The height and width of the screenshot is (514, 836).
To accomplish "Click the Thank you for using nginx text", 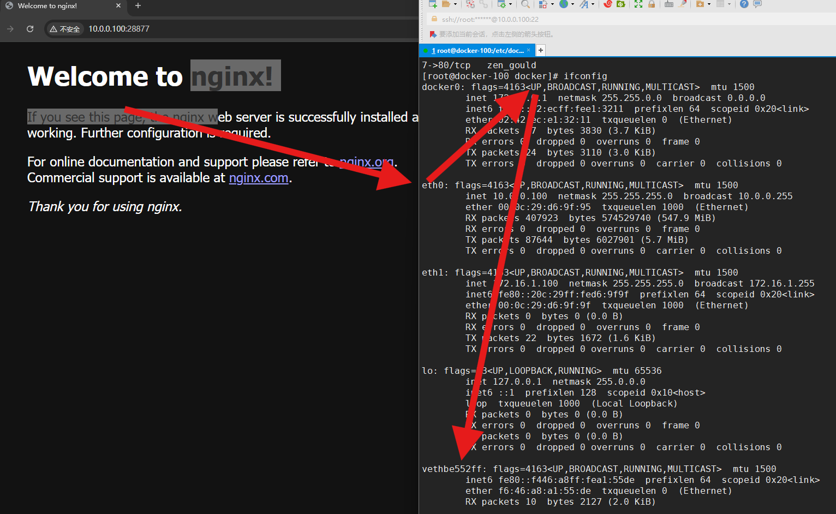I will [x=105, y=207].
